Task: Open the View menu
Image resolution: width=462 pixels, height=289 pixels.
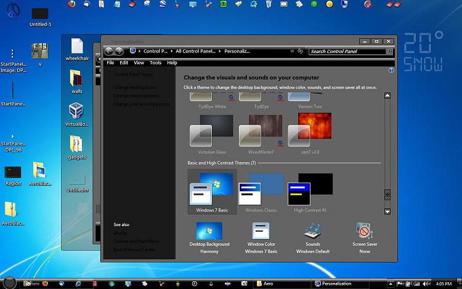Action: click(139, 63)
